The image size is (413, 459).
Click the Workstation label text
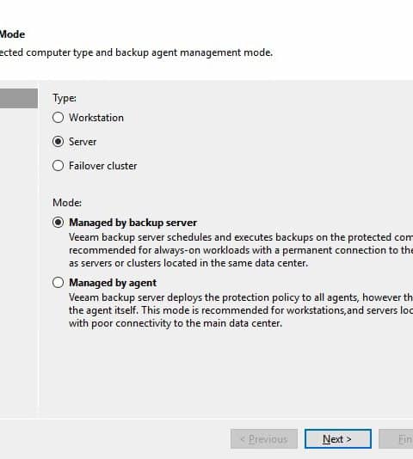(x=96, y=118)
